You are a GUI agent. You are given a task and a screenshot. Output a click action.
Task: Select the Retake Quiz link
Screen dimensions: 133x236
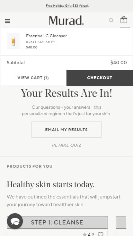coord(66,145)
